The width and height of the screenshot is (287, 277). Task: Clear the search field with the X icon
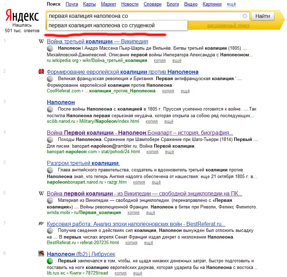click(x=245, y=16)
